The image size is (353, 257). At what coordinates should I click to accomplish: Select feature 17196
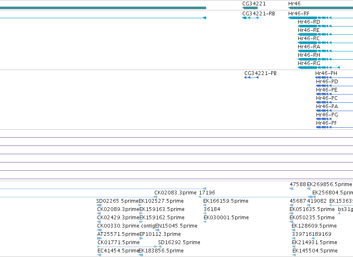(x=207, y=193)
